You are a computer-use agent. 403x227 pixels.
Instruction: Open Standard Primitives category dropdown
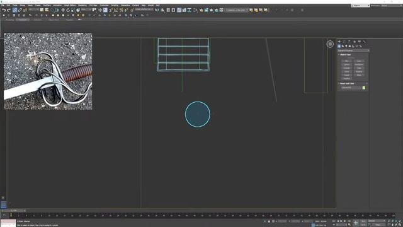(353, 50)
